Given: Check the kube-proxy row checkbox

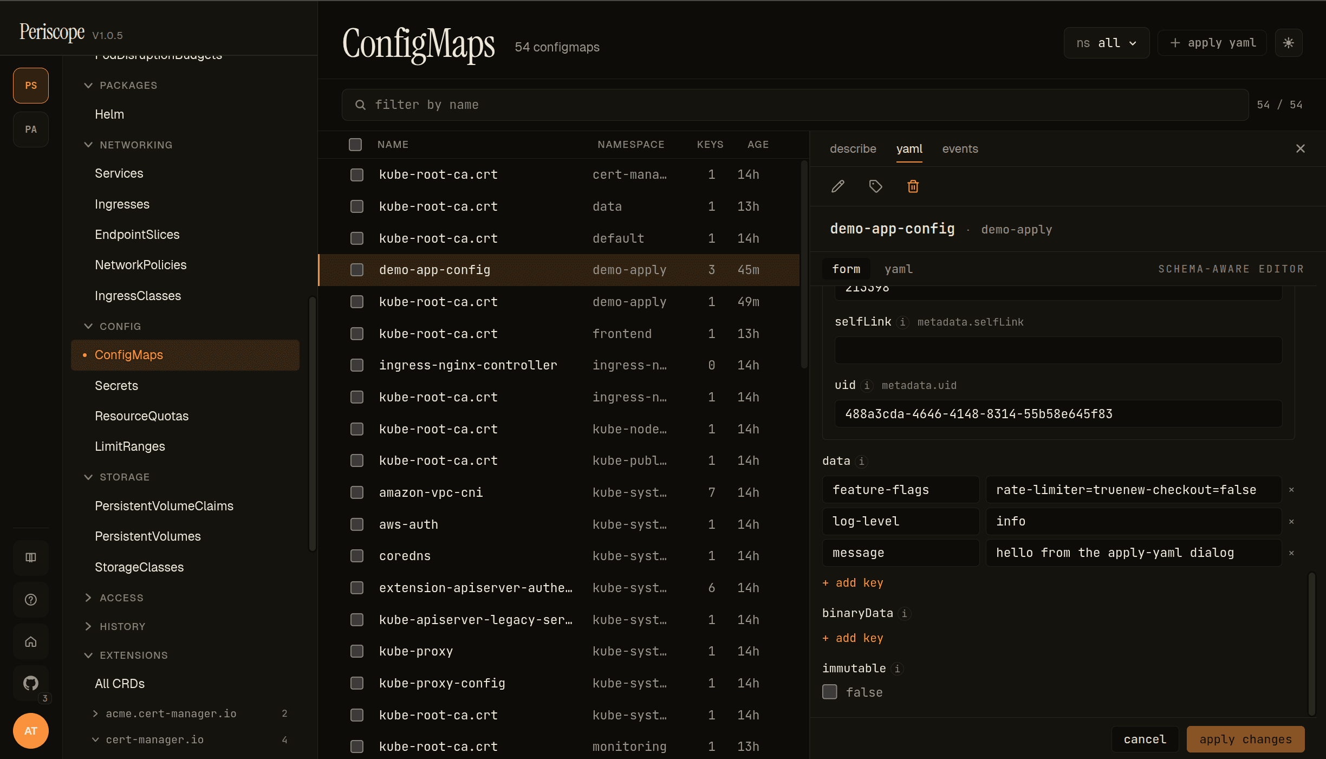Looking at the screenshot, I should 357,651.
